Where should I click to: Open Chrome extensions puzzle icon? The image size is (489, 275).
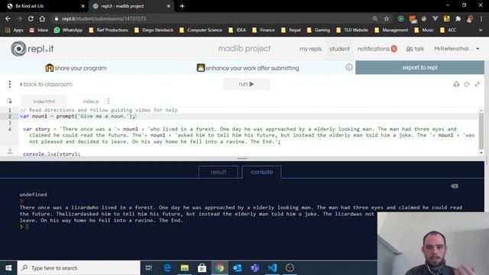(458, 18)
